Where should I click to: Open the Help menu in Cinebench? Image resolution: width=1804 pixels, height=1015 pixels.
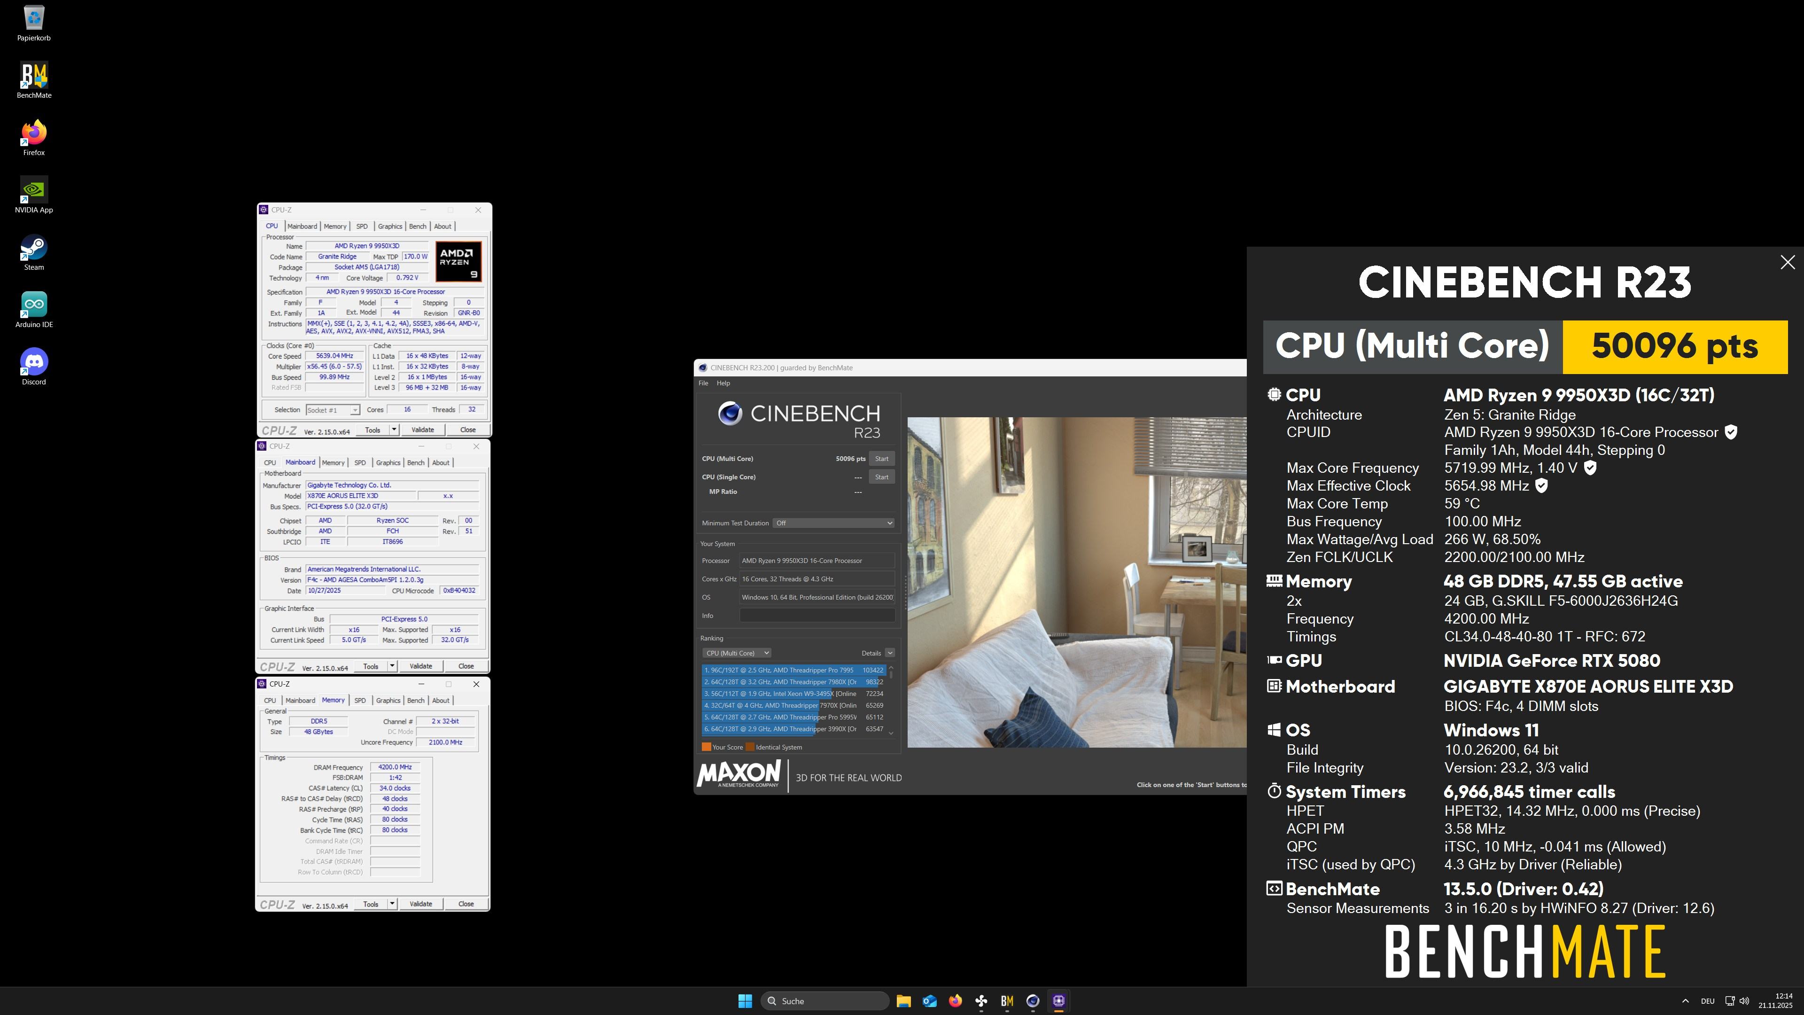tap(723, 383)
